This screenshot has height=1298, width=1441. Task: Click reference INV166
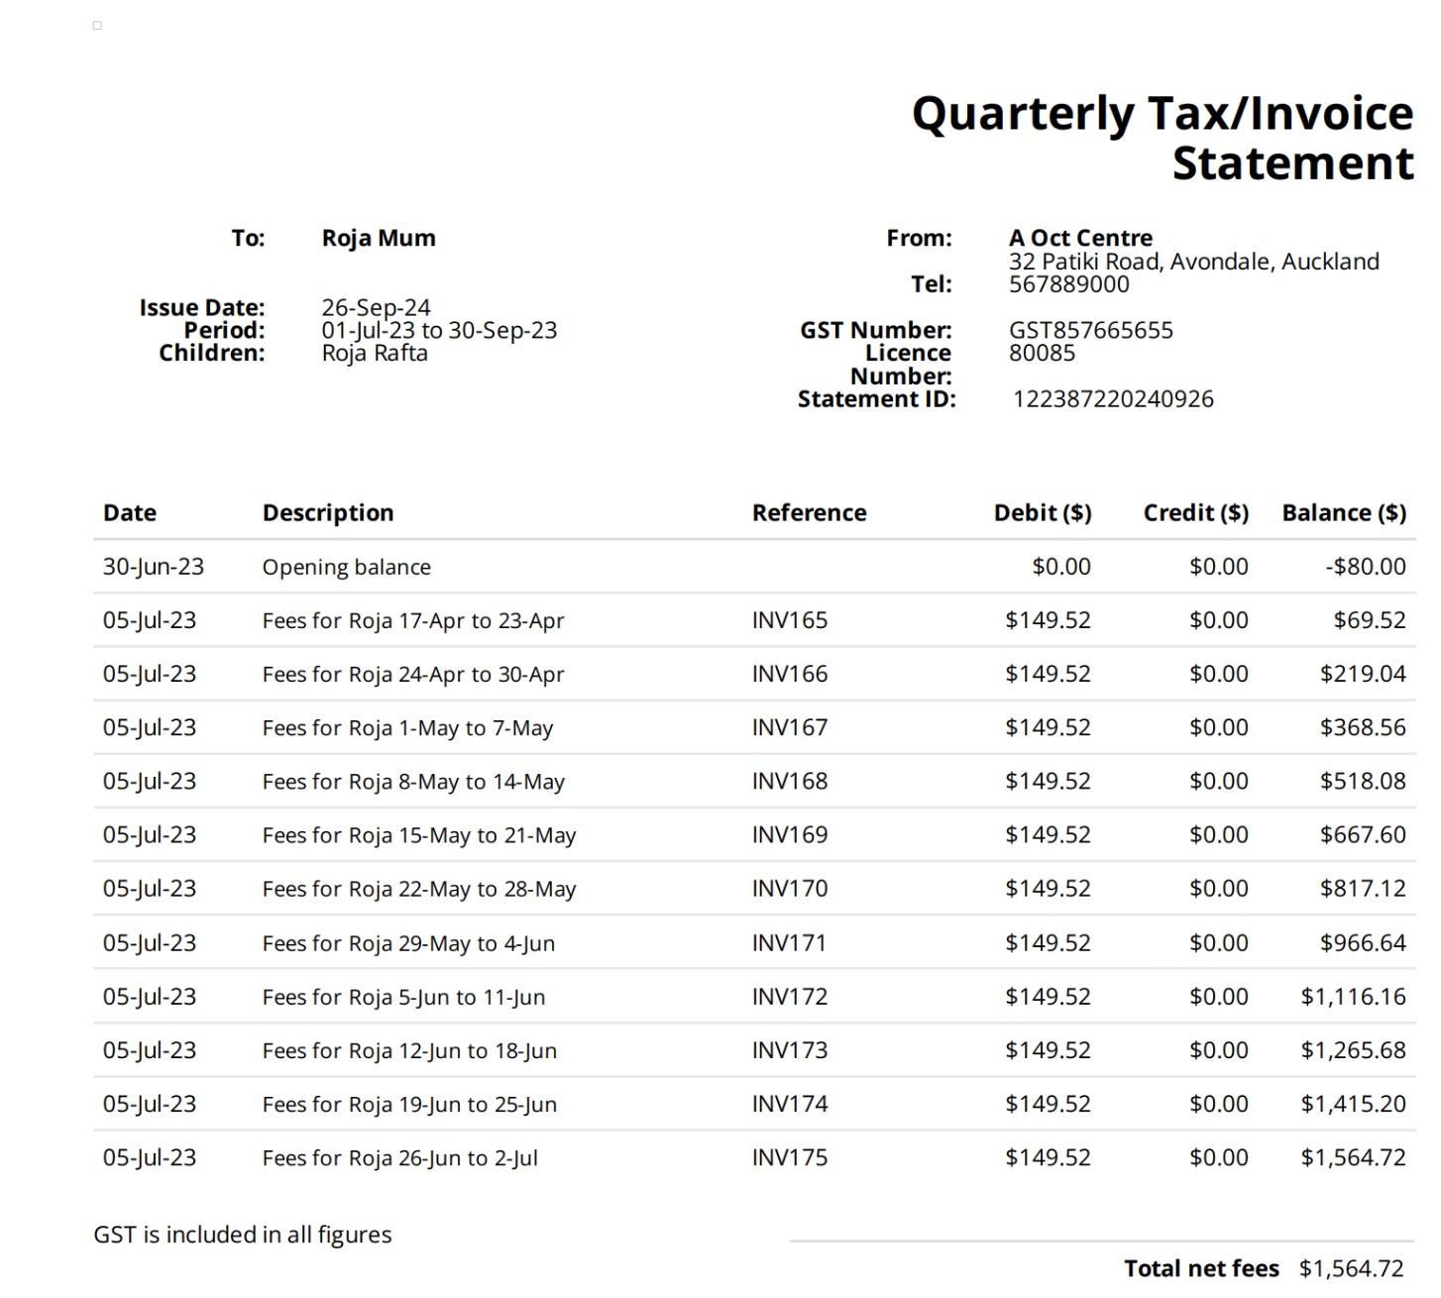[790, 674]
